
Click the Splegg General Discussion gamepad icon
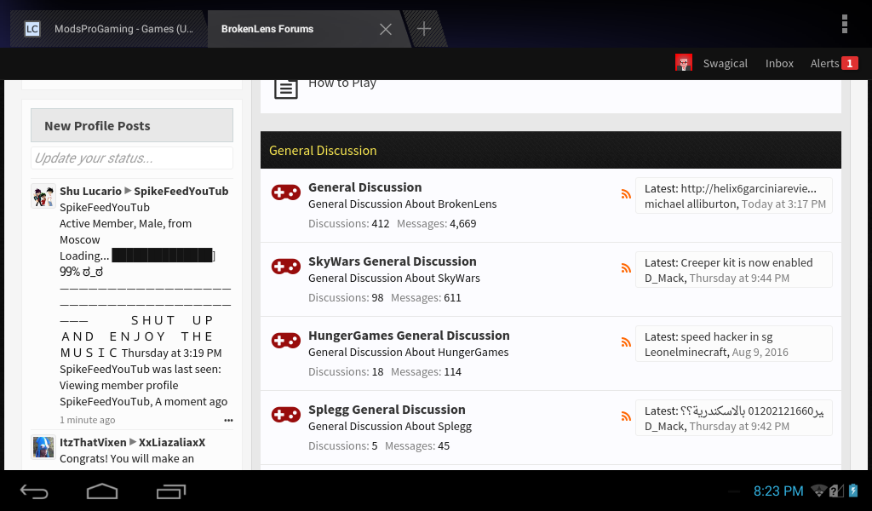coord(286,414)
